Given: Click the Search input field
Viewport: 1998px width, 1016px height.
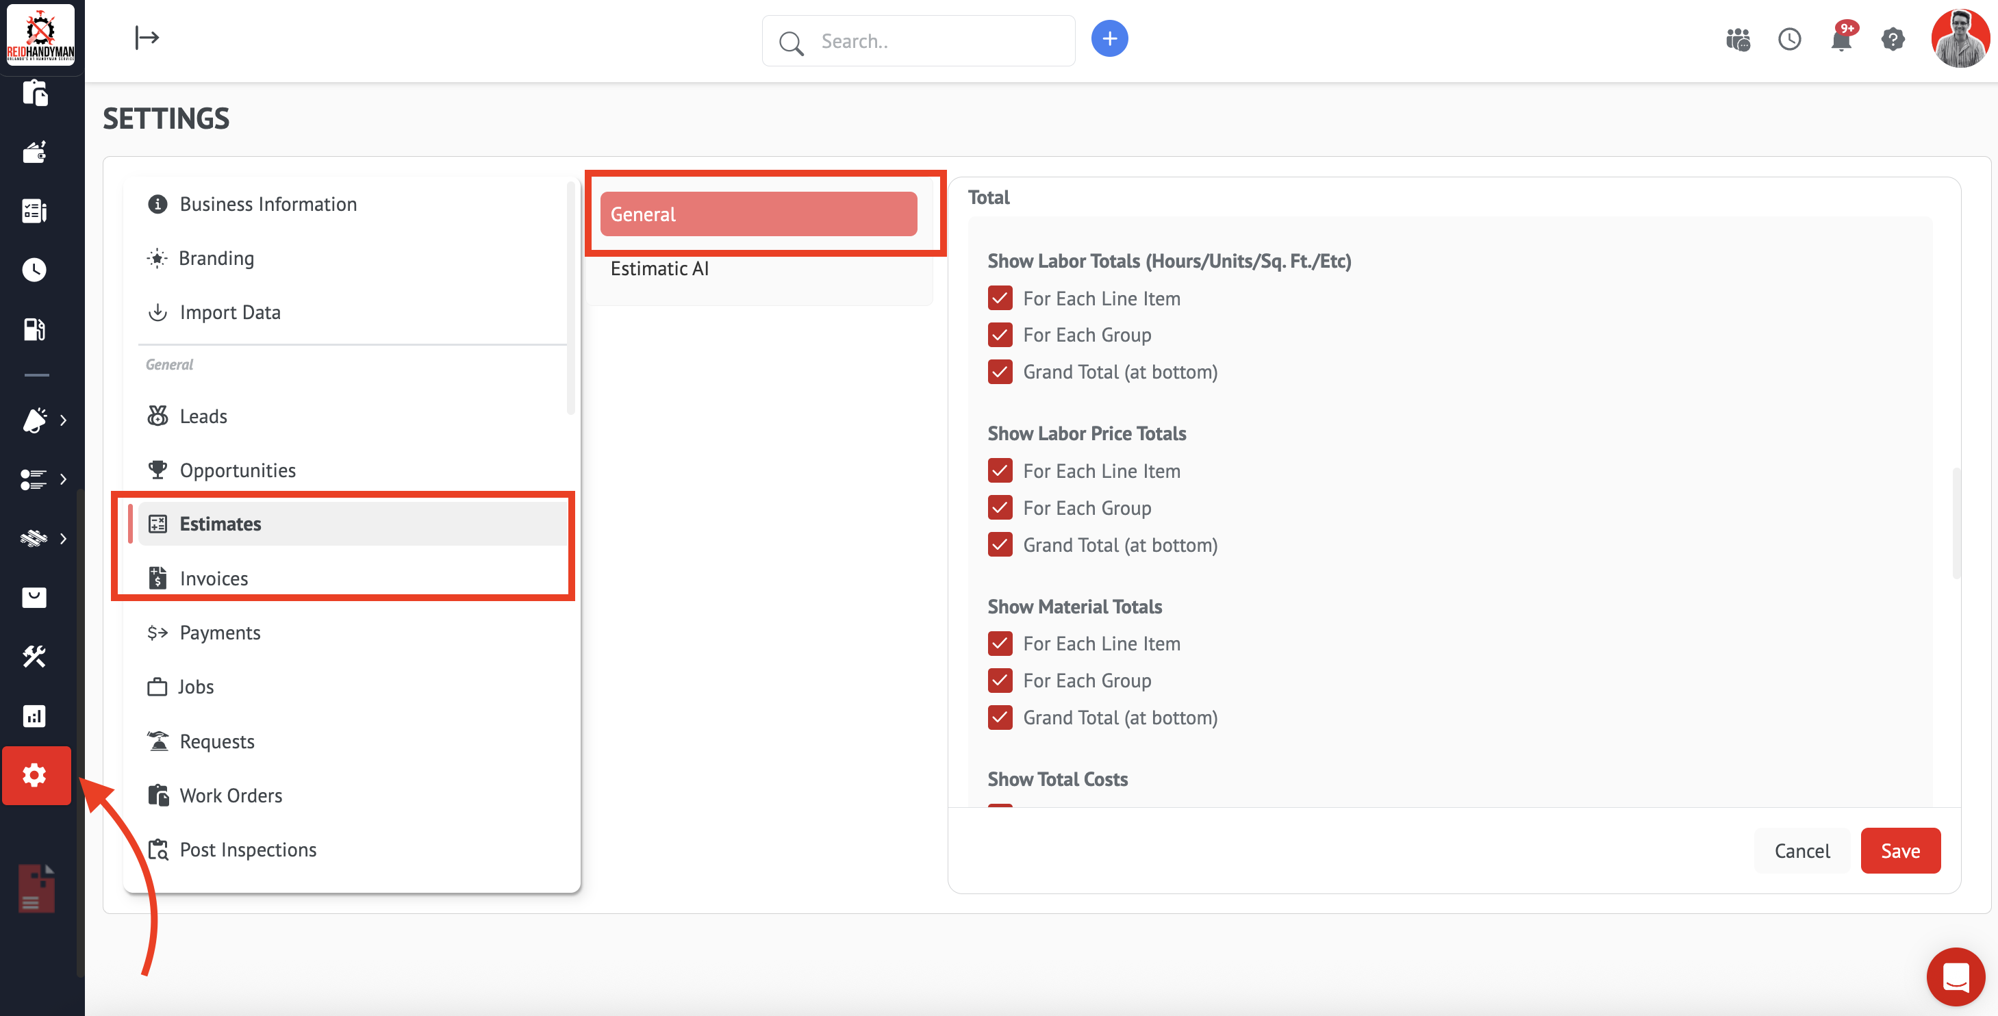Looking at the screenshot, I should coord(931,41).
